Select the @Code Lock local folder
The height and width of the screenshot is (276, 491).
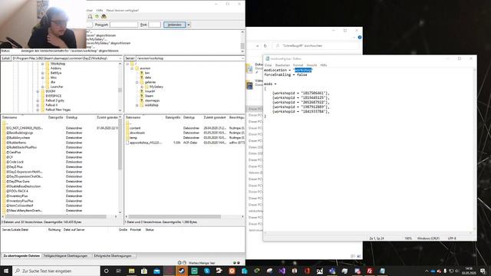[x=15, y=162]
